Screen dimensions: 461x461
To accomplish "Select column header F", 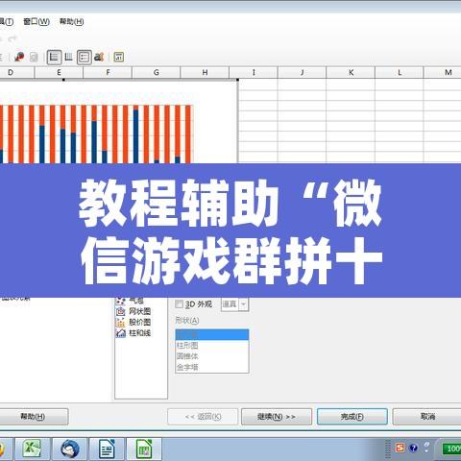I will click(108, 72).
